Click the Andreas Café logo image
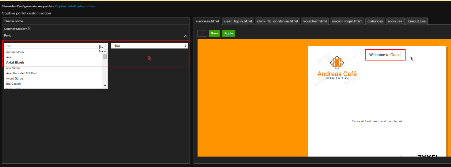 click(337, 68)
